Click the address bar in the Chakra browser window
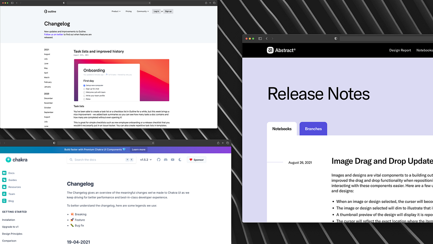 click(x=106, y=143)
